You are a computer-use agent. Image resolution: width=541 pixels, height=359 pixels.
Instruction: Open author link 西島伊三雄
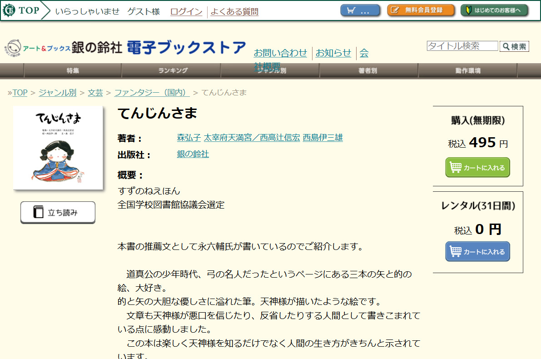[x=323, y=137]
